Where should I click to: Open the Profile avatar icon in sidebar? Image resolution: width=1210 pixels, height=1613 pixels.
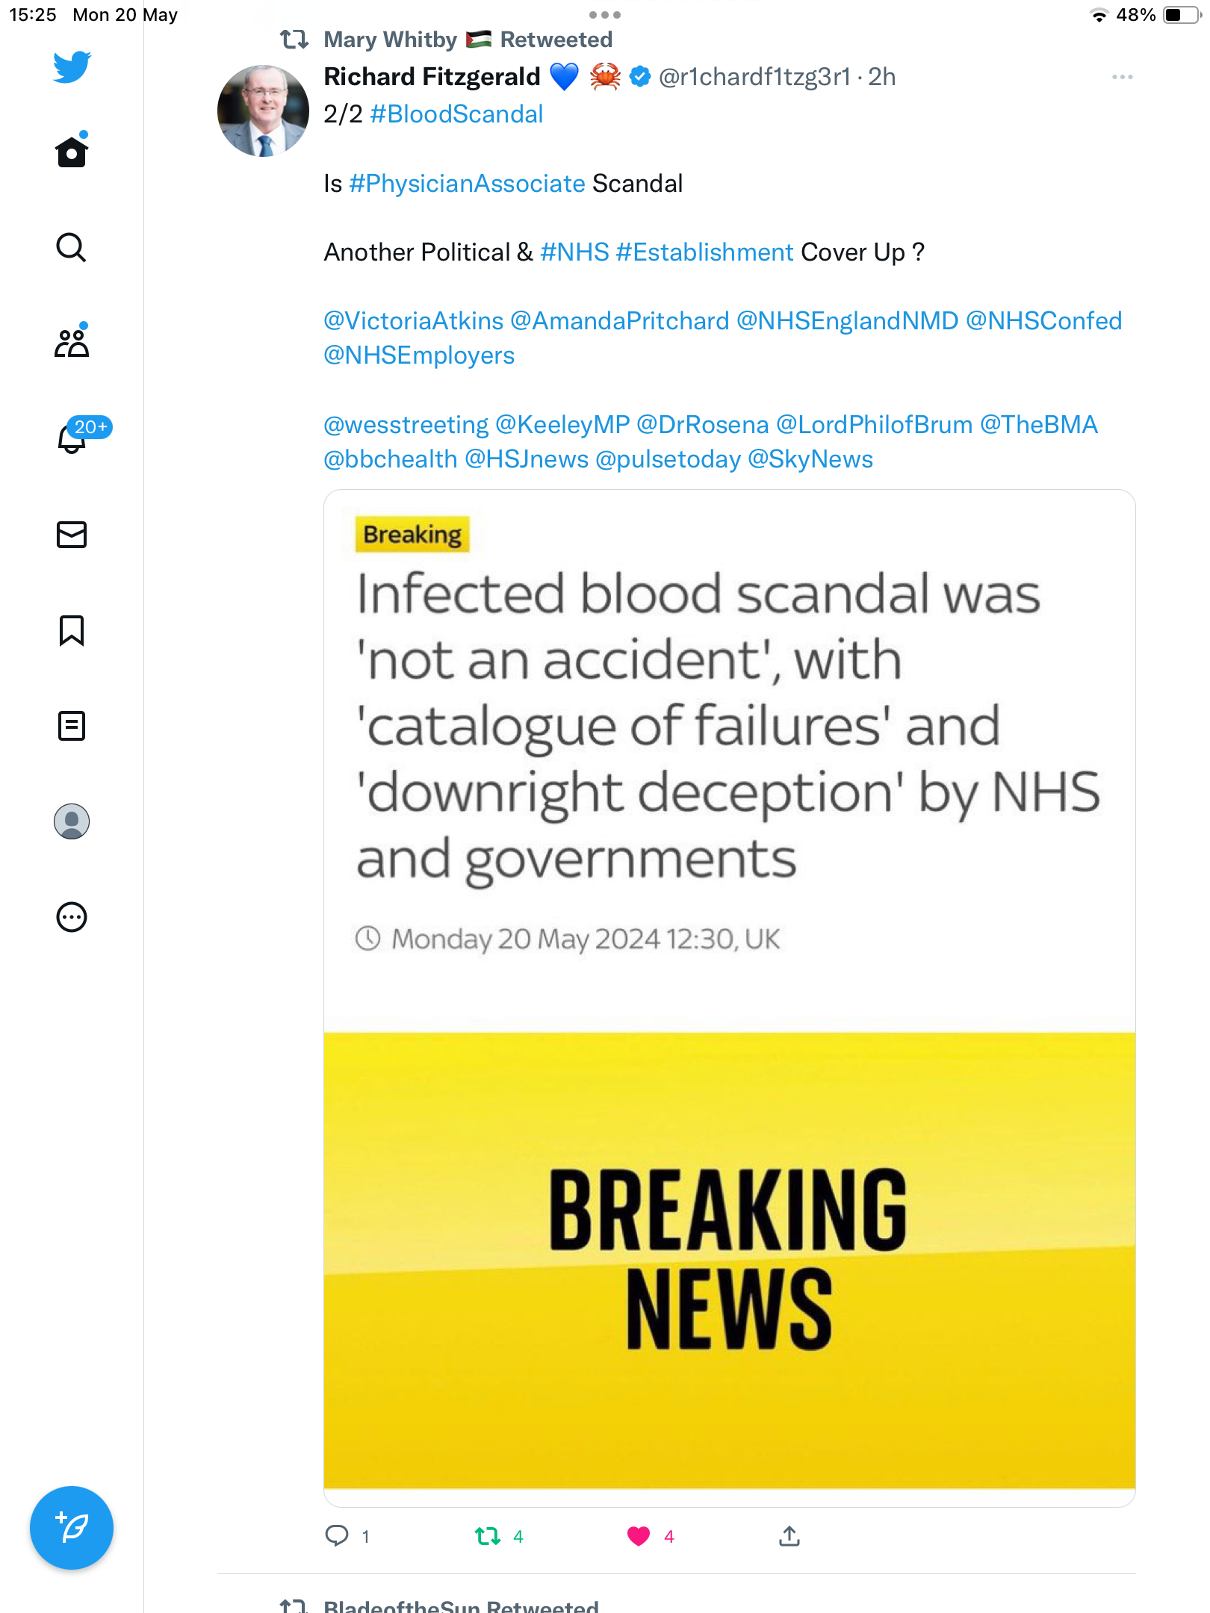(x=72, y=821)
